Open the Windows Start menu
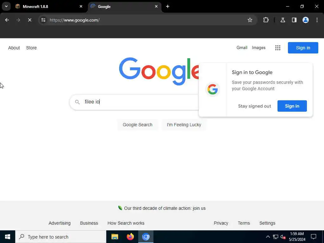 (x=8, y=237)
